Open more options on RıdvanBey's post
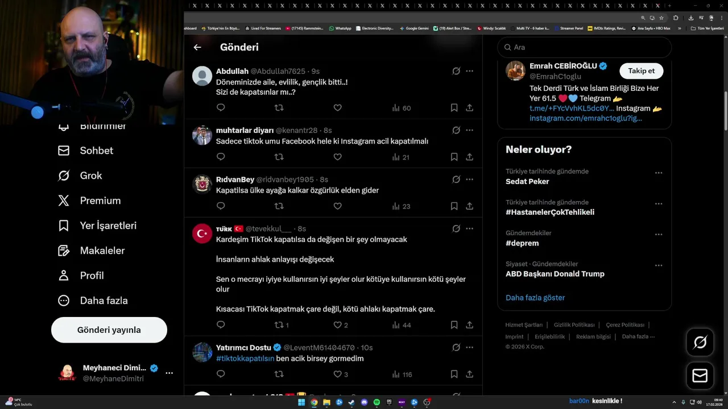Viewport: 728px width, 409px height. coord(470,180)
